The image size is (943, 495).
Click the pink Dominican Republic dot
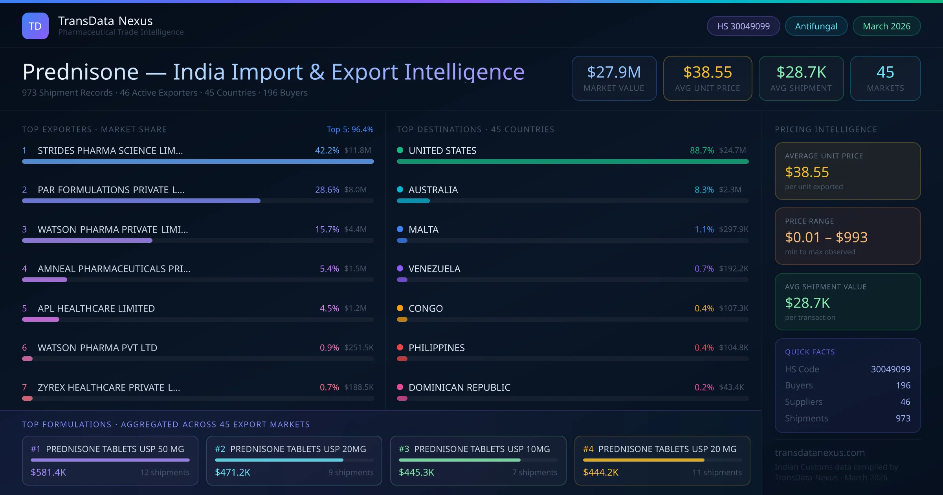(400, 387)
